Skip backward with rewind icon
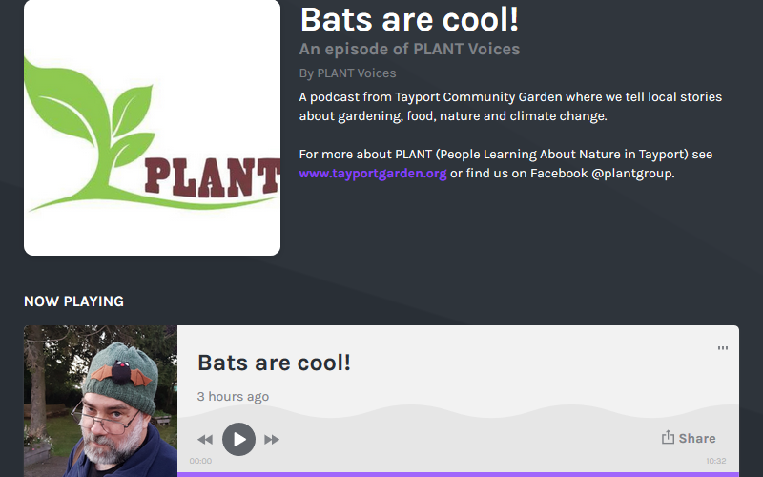Viewport: 763px width, 477px height. (x=205, y=440)
